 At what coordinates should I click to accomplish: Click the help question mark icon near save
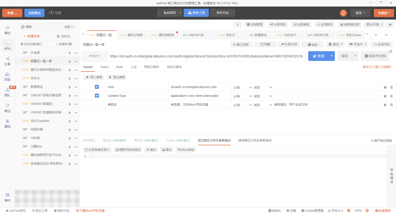point(391,51)
